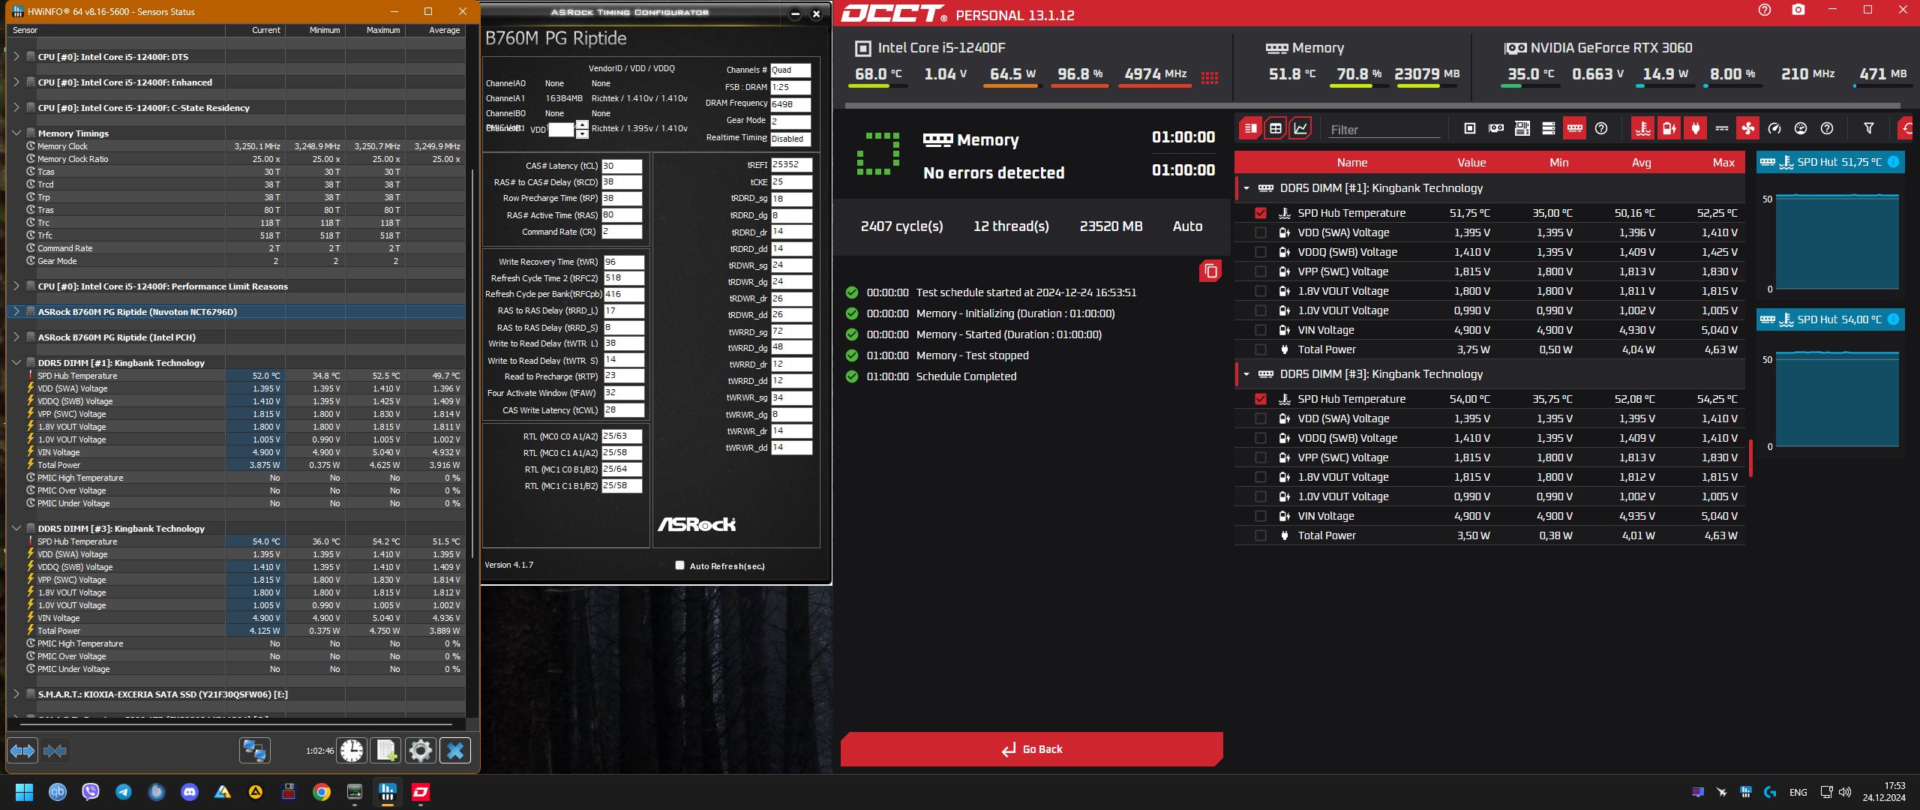The width and height of the screenshot is (1920, 810).
Task: Uncheck DIMM #1 SPD Hub Temperature in OCCT
Action: point(1261,213)
